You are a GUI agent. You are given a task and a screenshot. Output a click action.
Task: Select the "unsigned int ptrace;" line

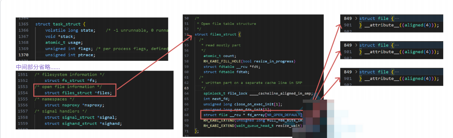[70, 55]
